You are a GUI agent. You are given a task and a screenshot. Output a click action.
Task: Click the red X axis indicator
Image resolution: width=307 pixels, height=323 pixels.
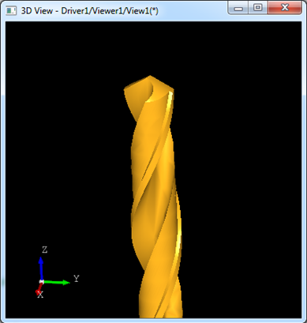[39, 289]
